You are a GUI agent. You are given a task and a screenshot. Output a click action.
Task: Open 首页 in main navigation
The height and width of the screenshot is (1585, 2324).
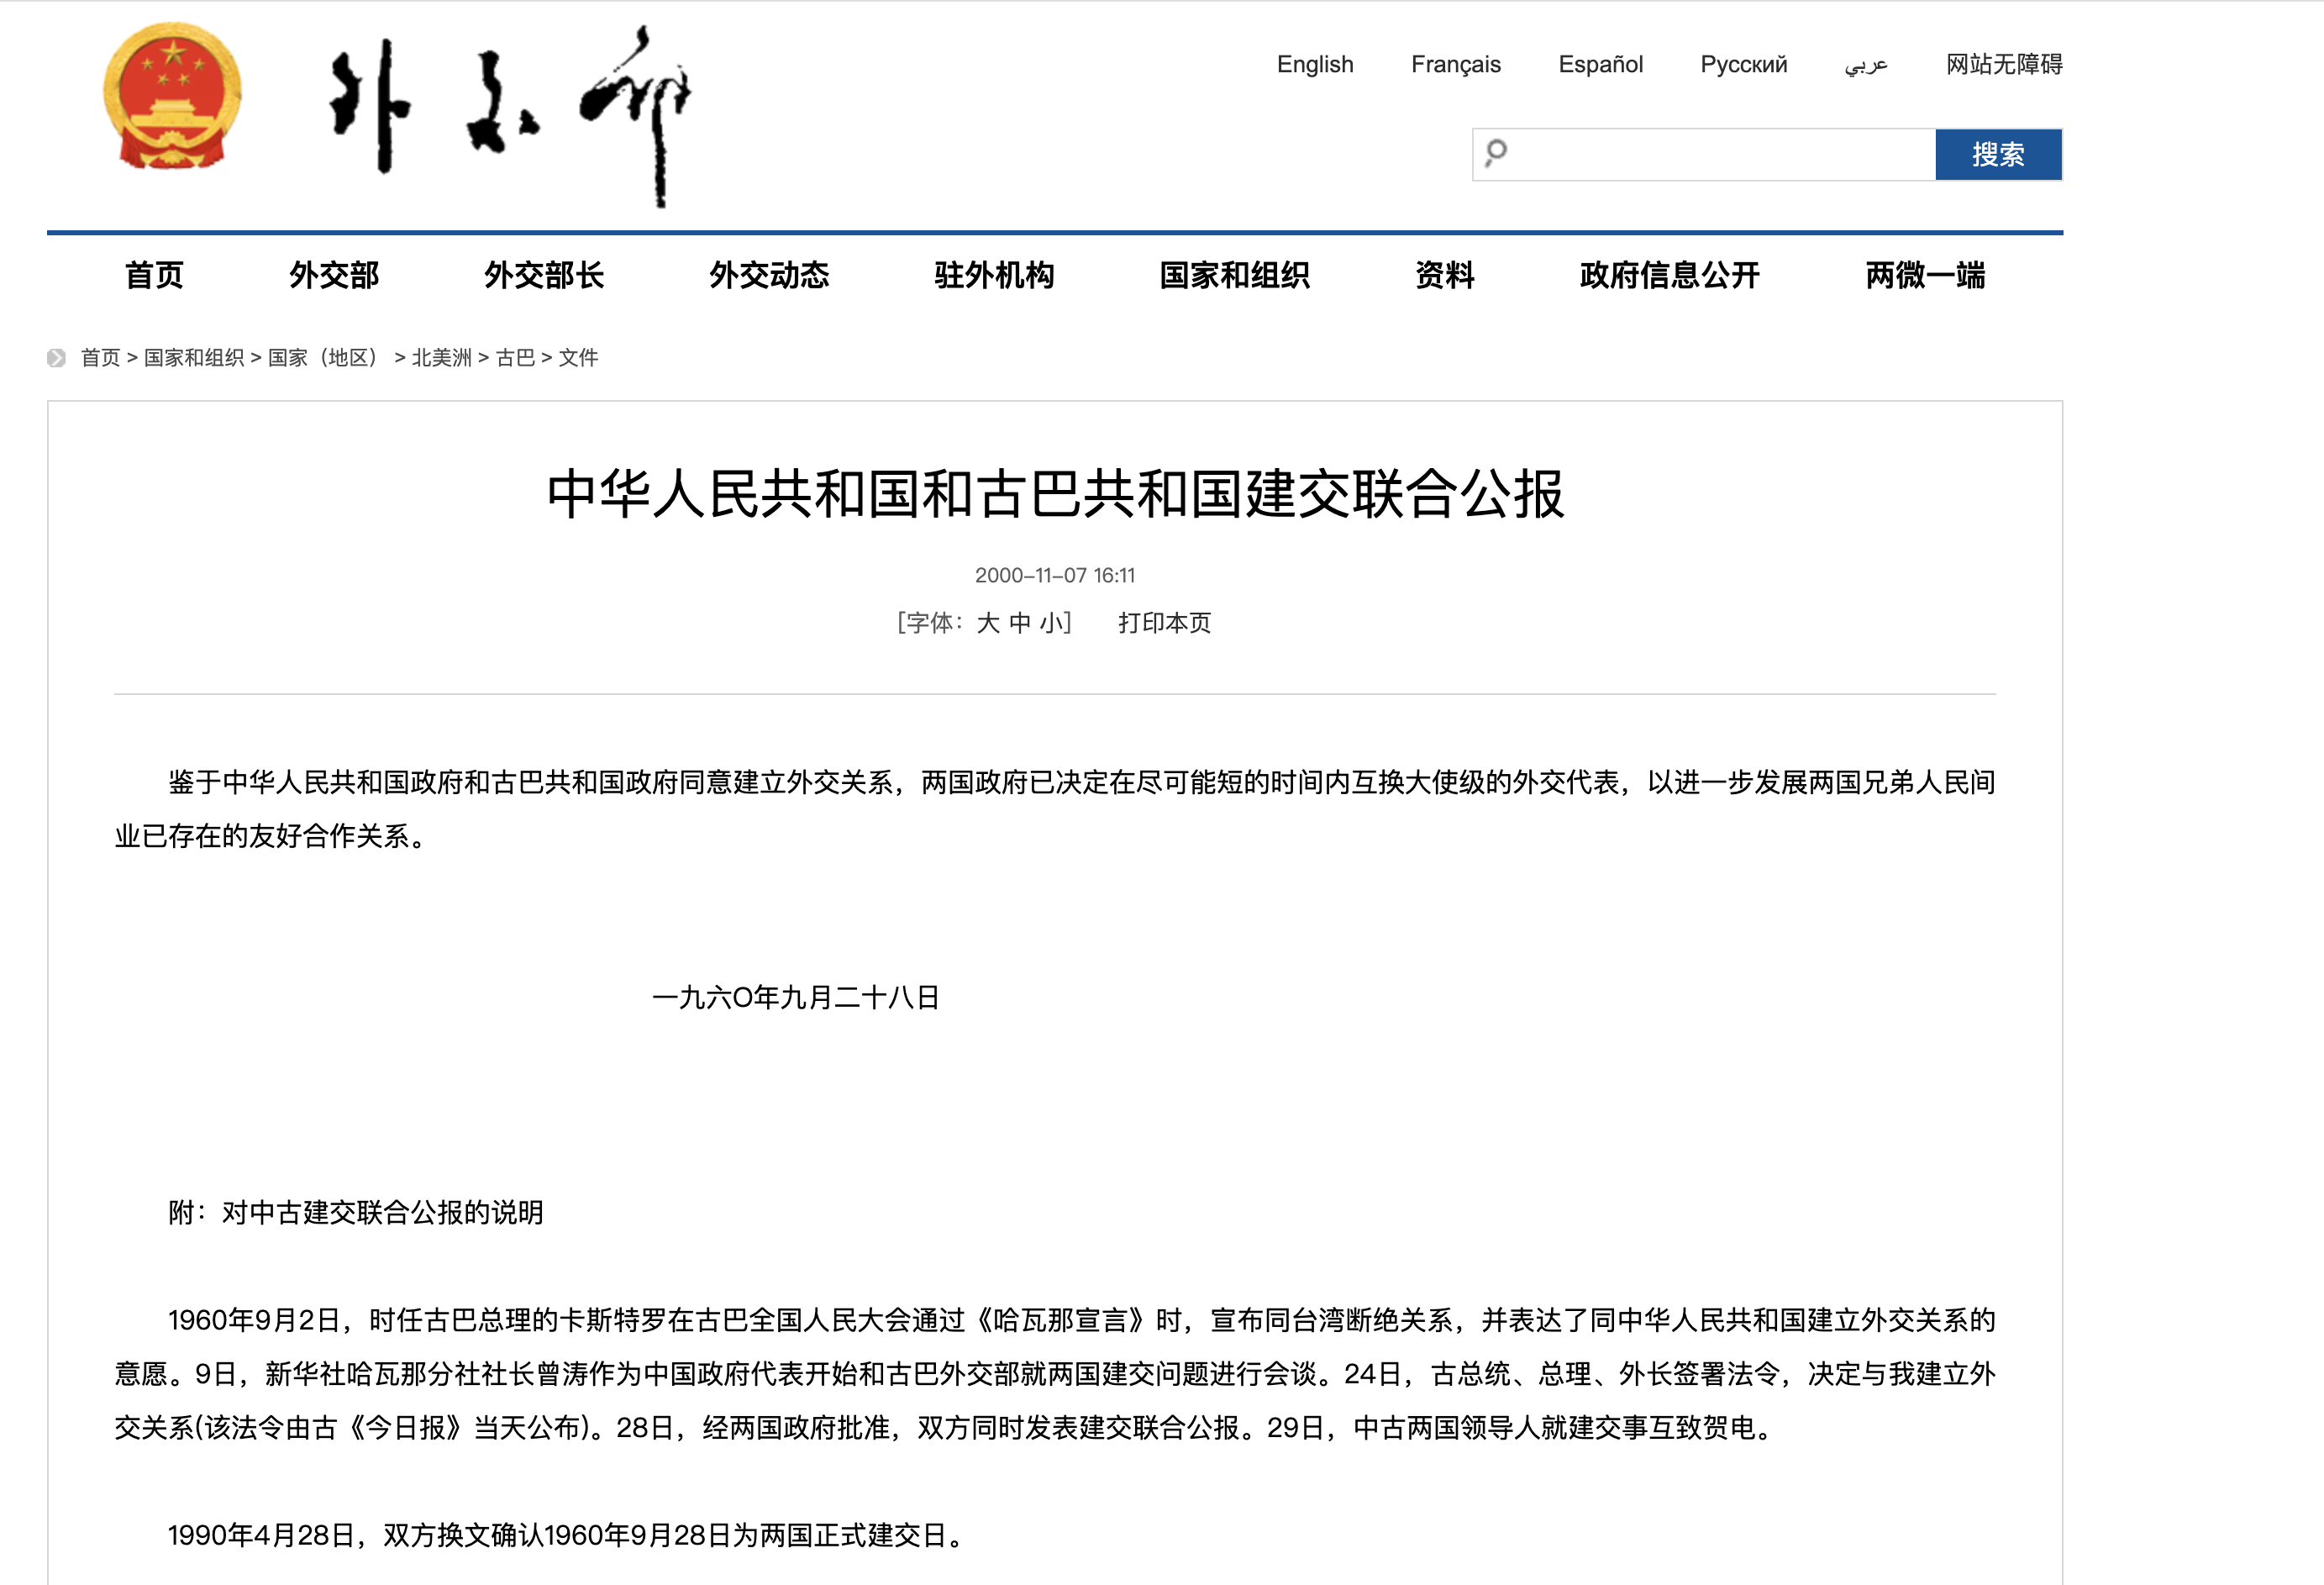coord(154,275)
